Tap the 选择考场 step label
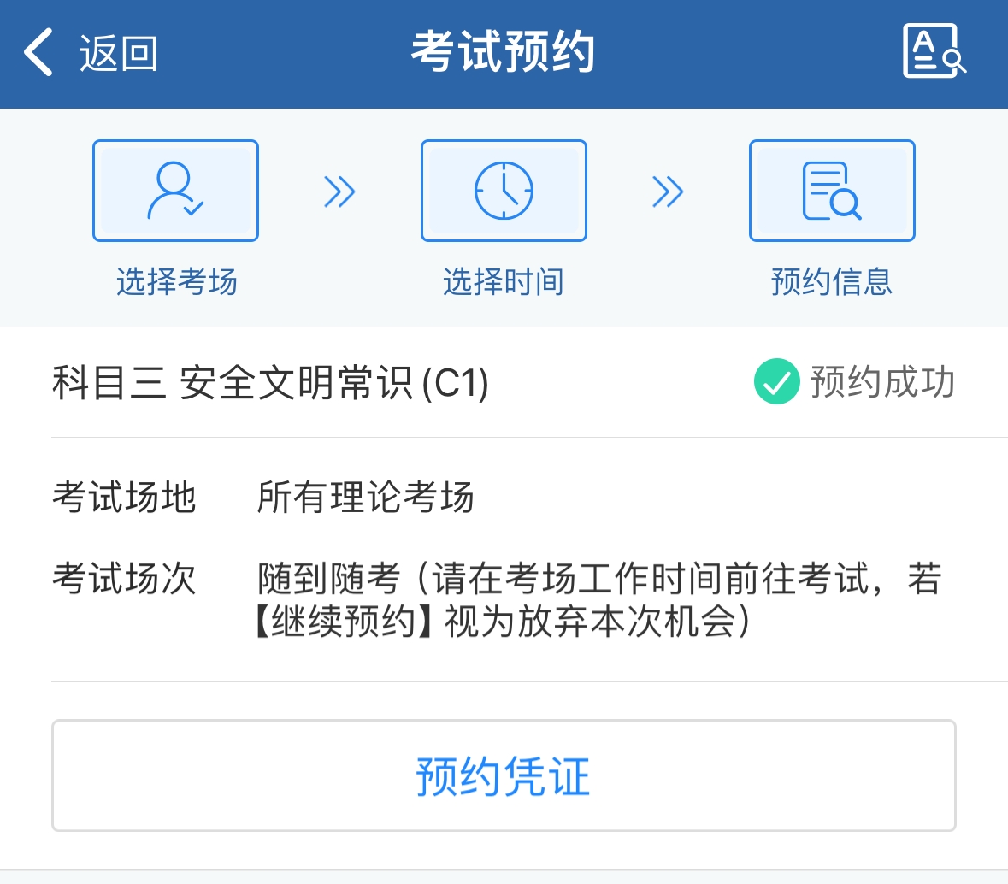 click(x=177, y=281)
